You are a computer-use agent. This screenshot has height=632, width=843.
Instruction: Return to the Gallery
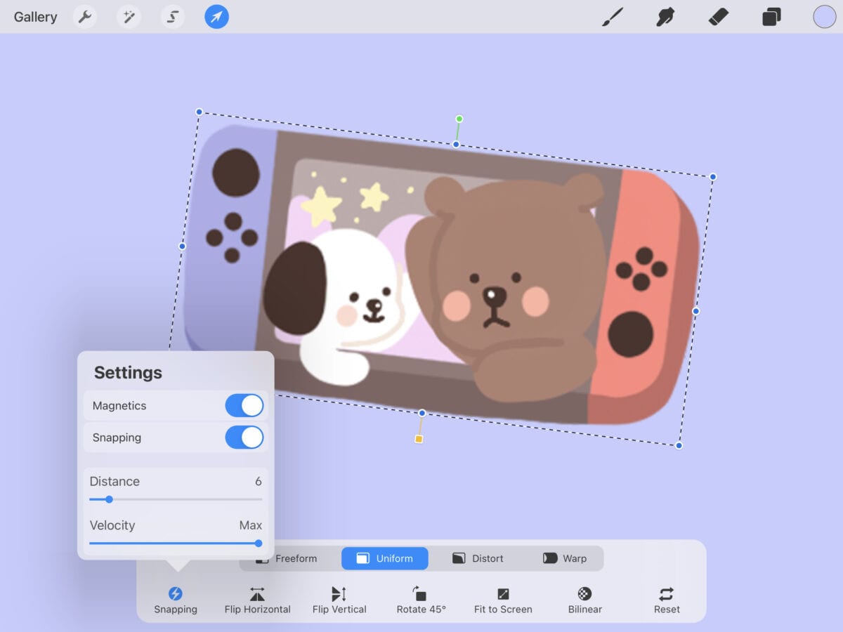pos(35,17)
